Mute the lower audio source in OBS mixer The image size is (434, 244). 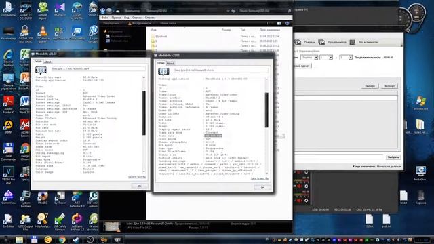[299, 201]
